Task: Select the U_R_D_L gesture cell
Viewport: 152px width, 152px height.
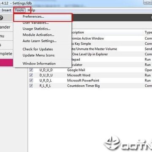Action: (46, 81)
